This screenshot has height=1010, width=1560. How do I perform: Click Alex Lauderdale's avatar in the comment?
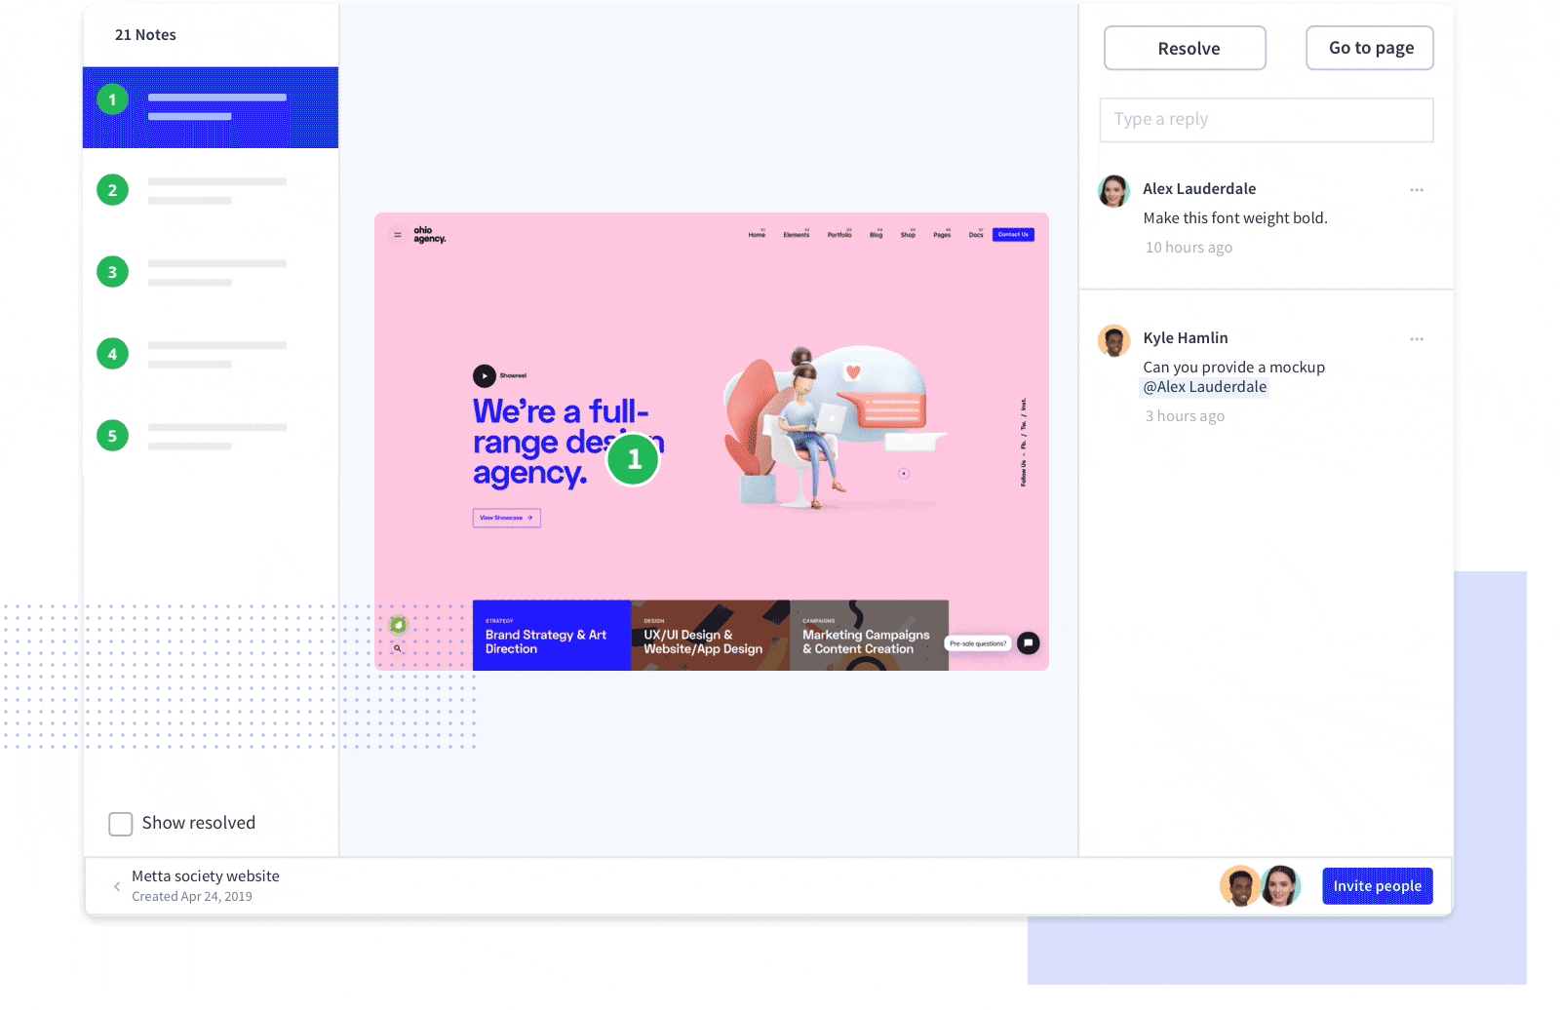(1113, 191)
